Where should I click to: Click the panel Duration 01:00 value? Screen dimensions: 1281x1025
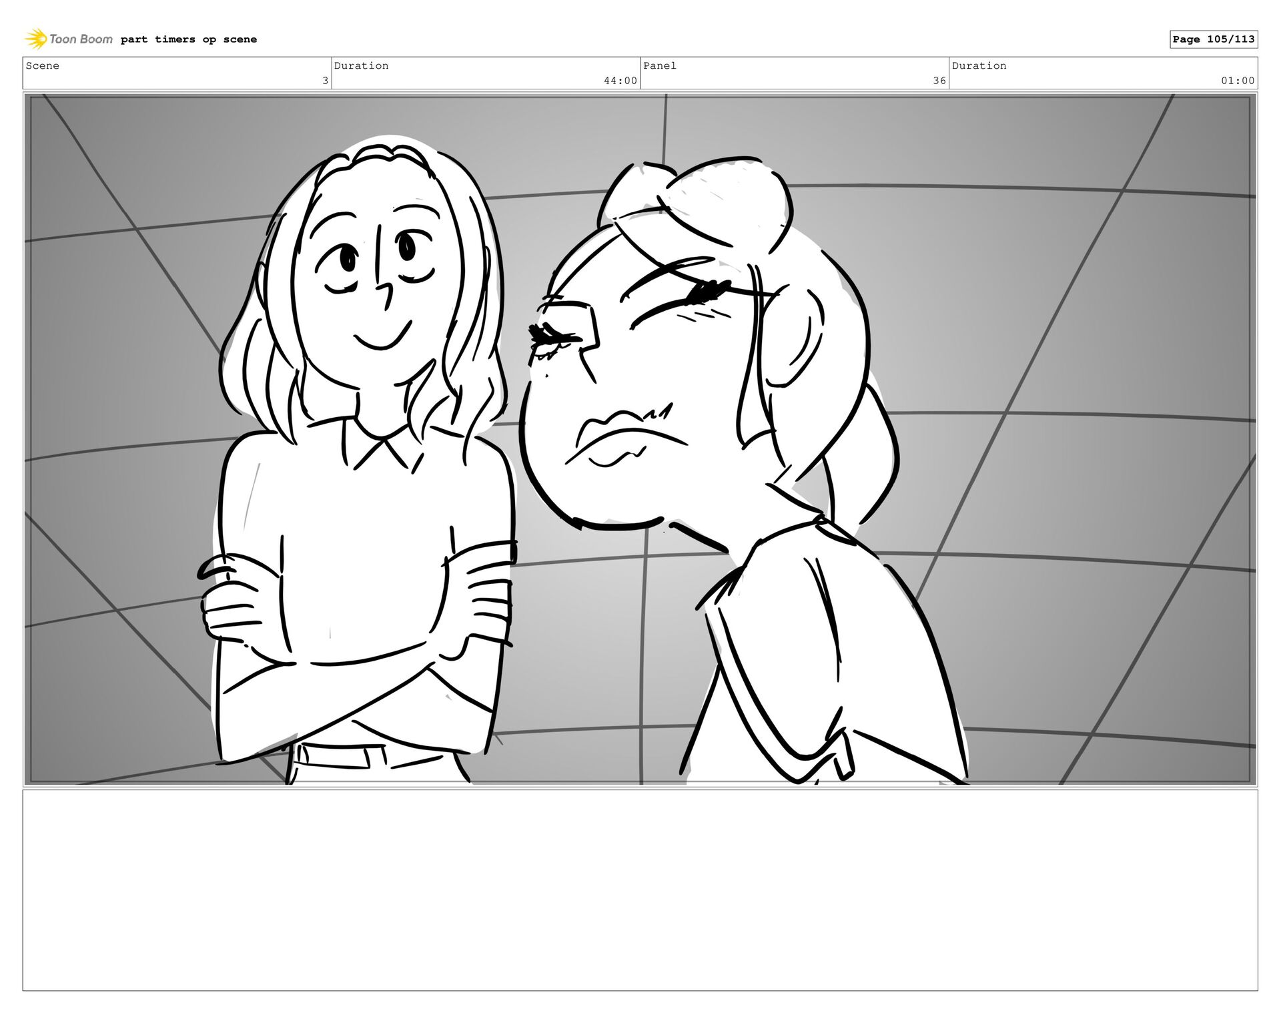click(1238, 81)
